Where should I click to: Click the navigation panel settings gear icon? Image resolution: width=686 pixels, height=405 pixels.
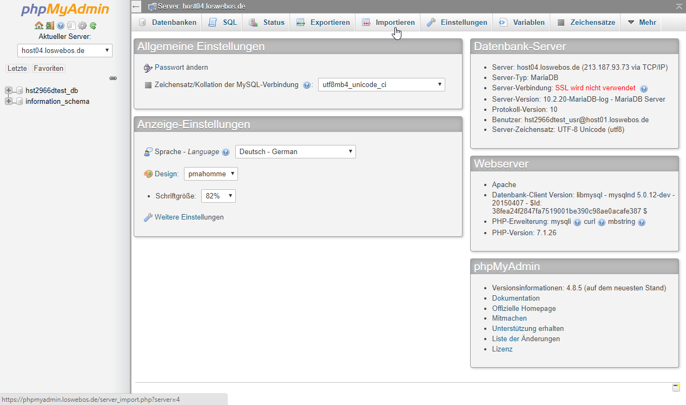click(x=82, y=25)
